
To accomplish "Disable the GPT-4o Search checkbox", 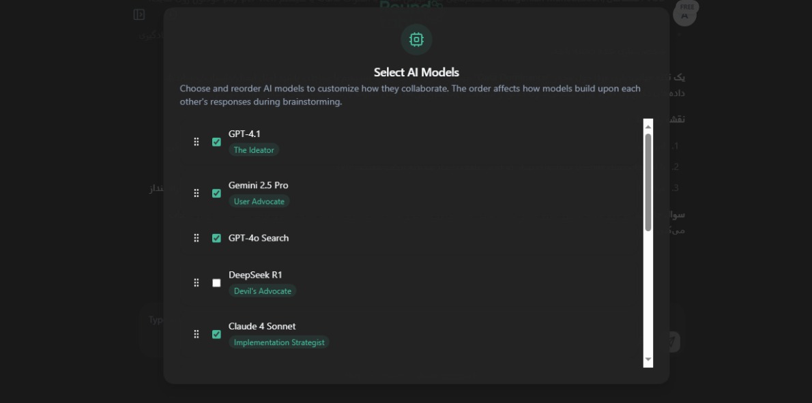I will point(216,238).
